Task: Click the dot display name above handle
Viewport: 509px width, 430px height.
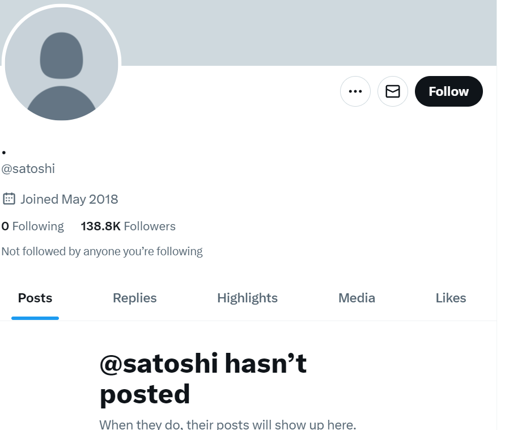Action: (x=4, y=153)
